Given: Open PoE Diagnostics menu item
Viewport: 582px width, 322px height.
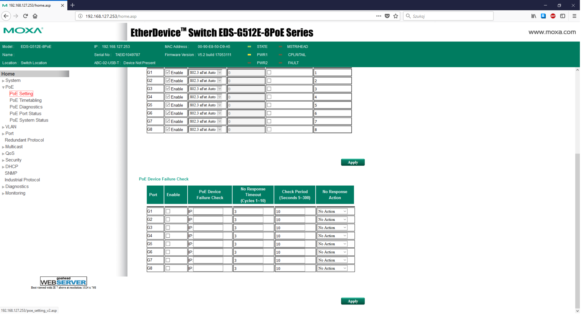Looking at the screenshot, I should coord(26,107).
